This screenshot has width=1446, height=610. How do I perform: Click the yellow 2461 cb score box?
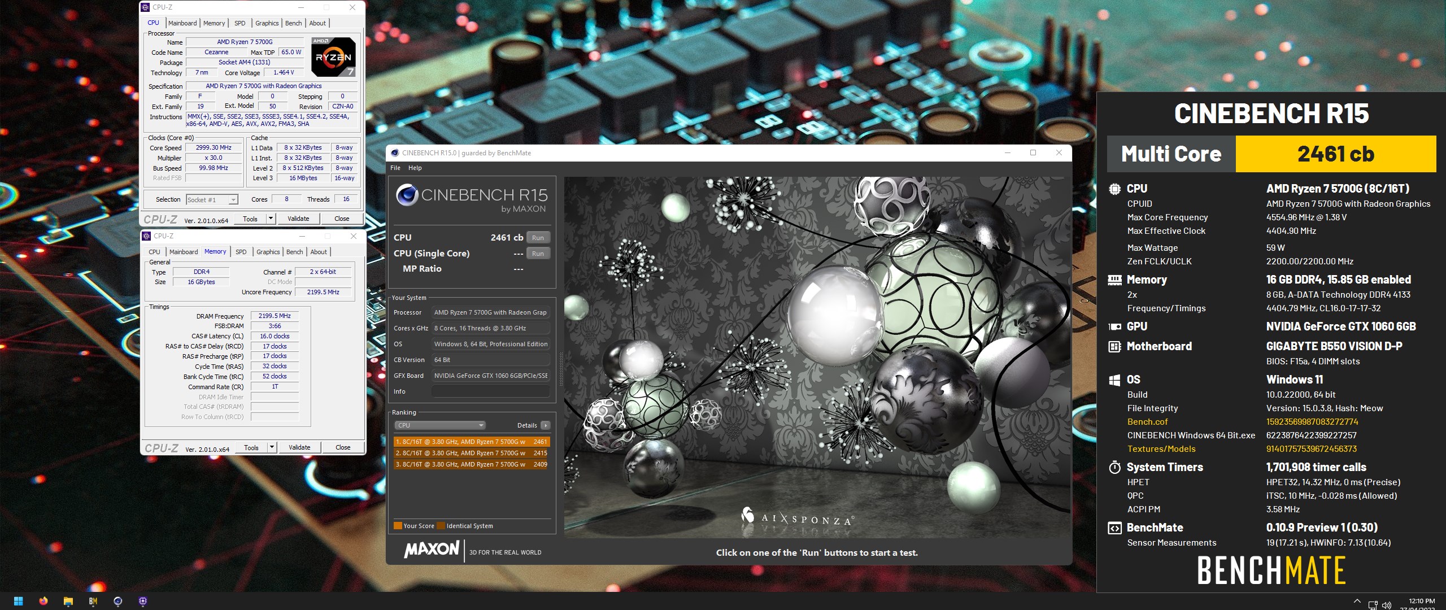(1336, 154)
